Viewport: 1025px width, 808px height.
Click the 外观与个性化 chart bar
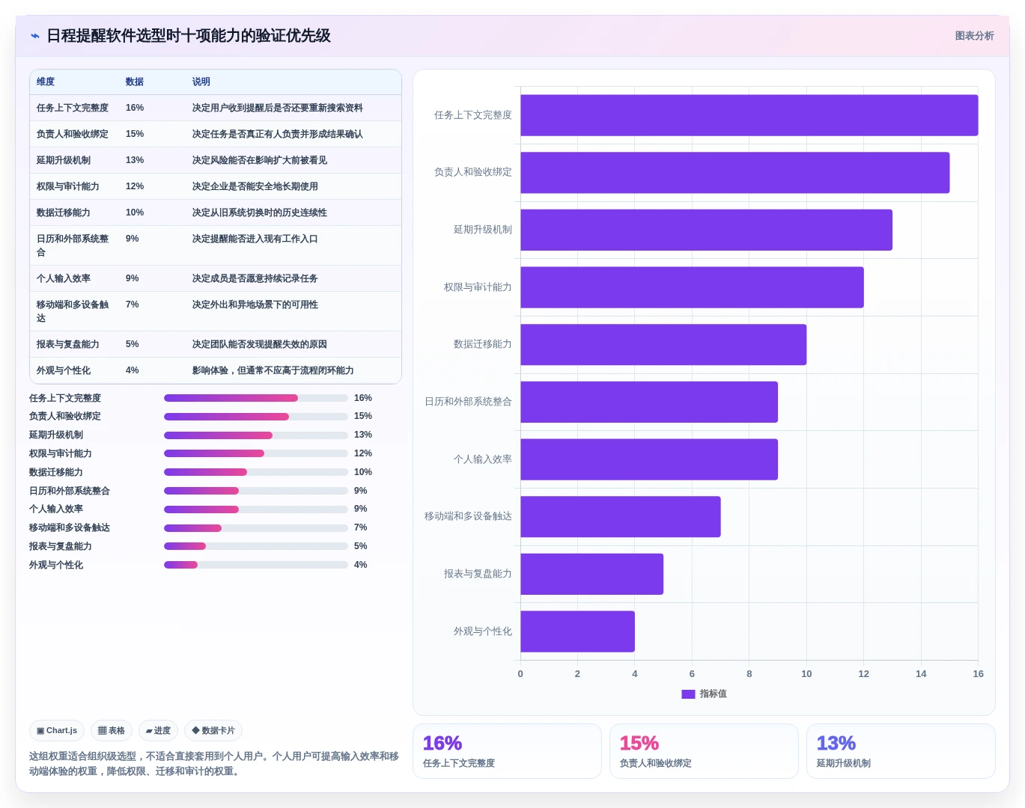pyautogui.click(x=578, y=631)
